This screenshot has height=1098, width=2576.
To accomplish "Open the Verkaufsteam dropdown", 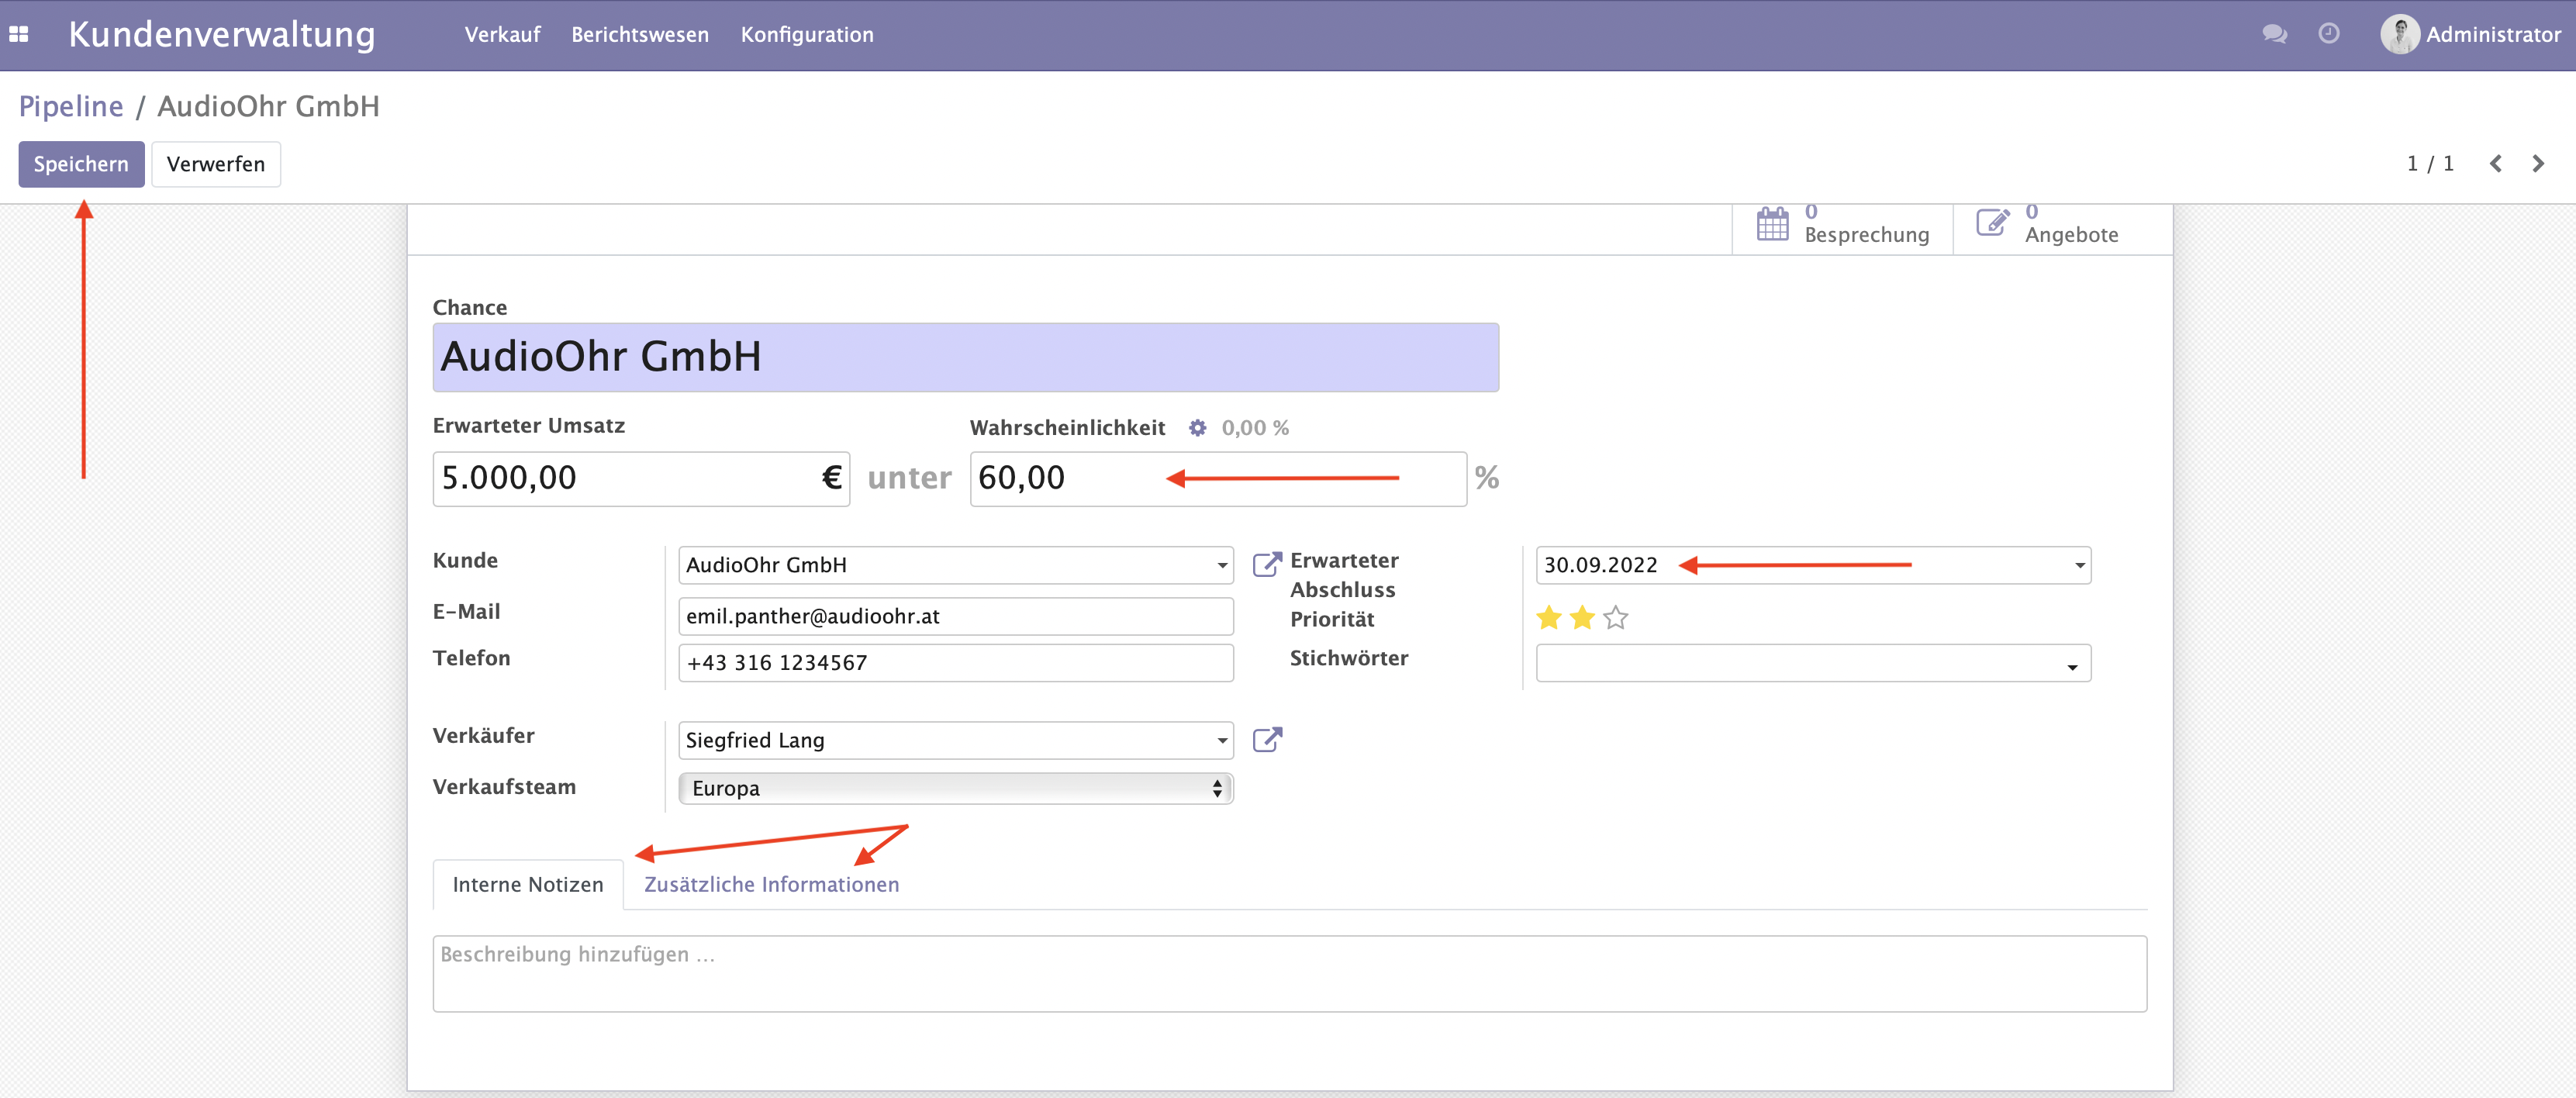I will tap(955, 787).
